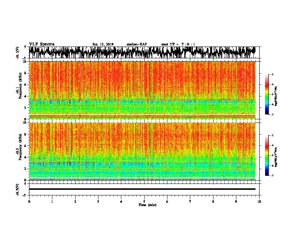Click tick "5" on the Time axis

coord(144,202)
